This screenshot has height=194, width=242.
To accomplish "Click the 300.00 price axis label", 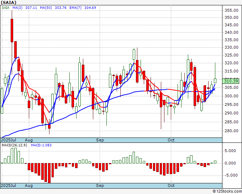I will point(231,96).
